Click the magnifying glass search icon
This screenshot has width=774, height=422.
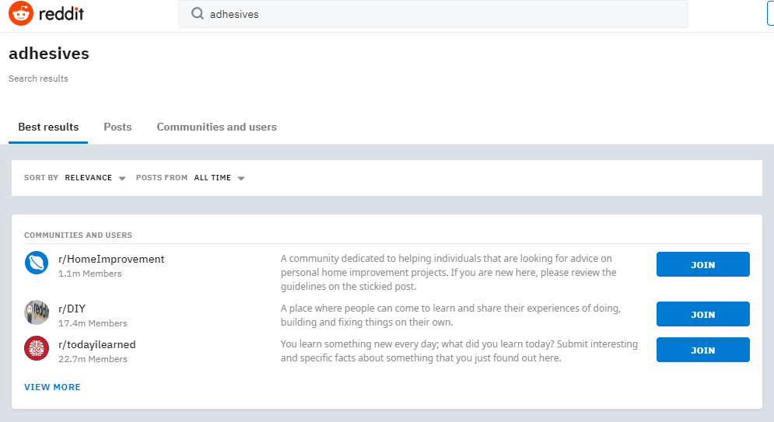click(x=198, y=14)
